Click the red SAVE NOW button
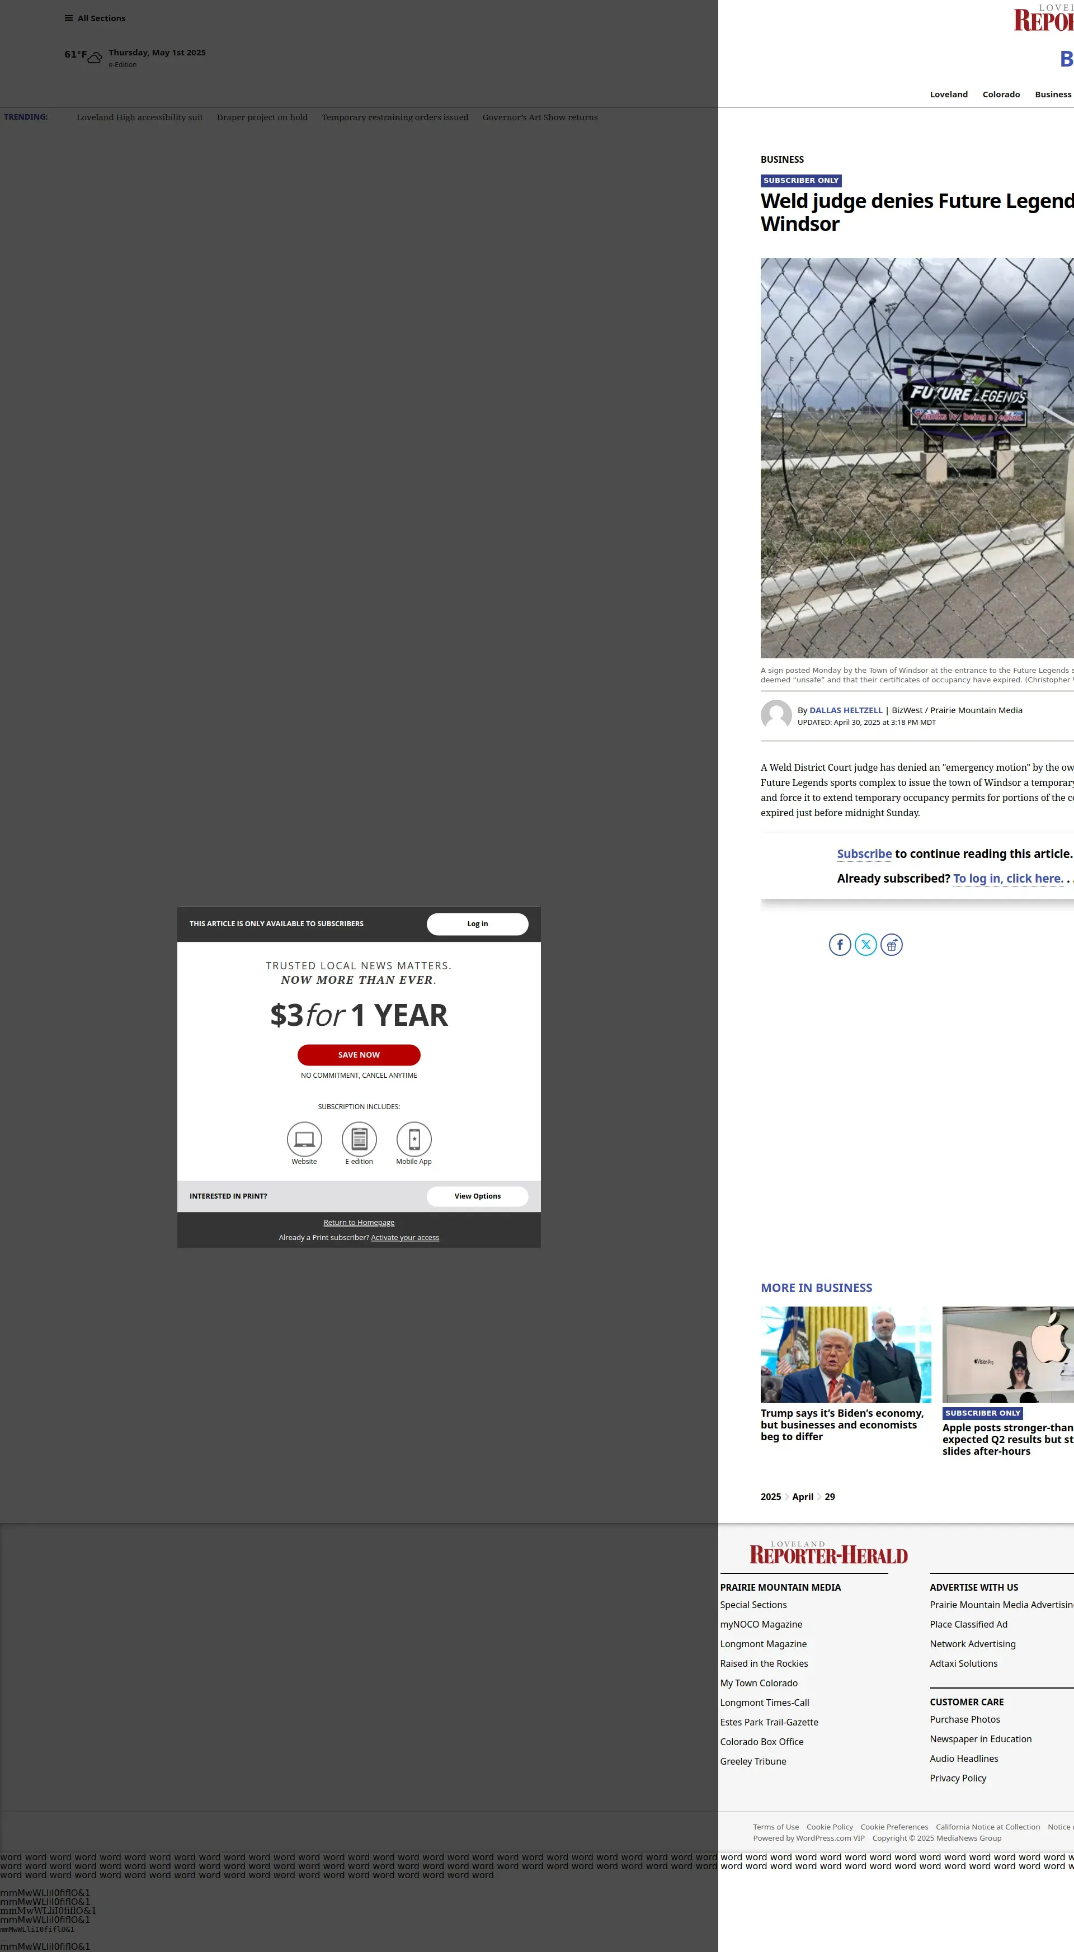 [x=359, y=1055]
